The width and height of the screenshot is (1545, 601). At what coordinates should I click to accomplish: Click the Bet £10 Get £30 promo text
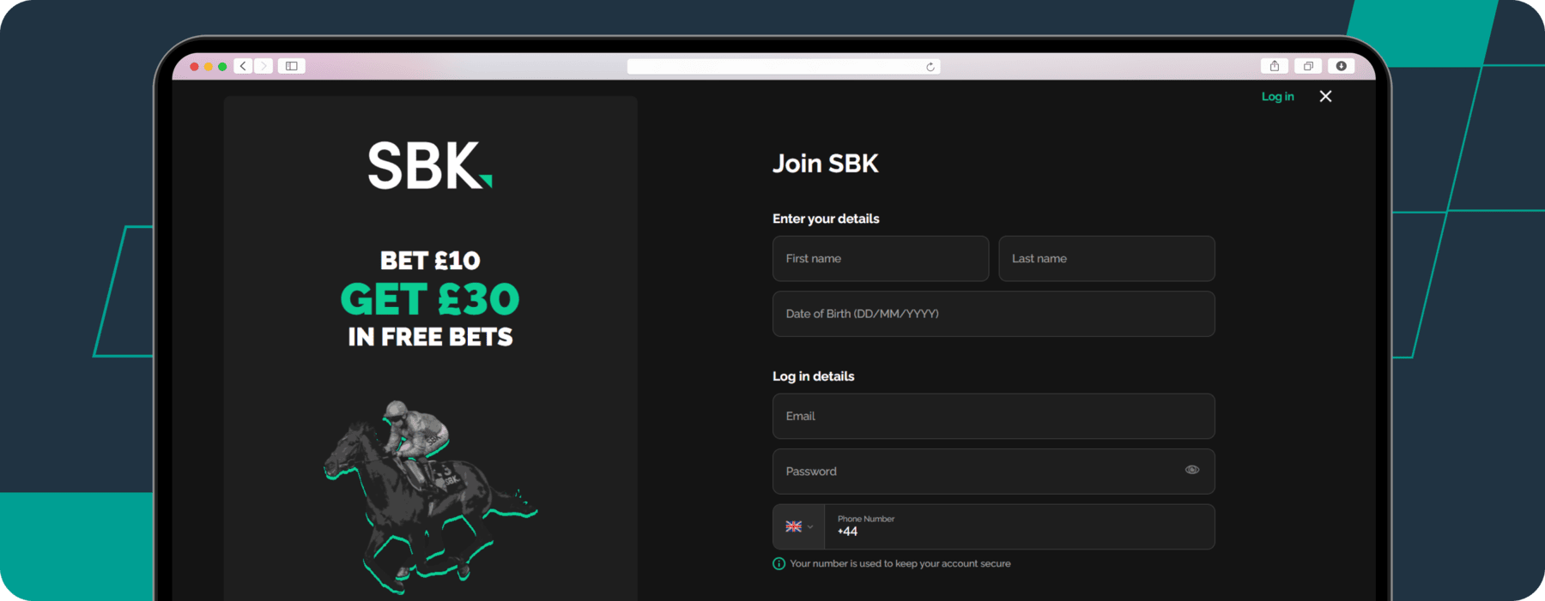[430, 298]
